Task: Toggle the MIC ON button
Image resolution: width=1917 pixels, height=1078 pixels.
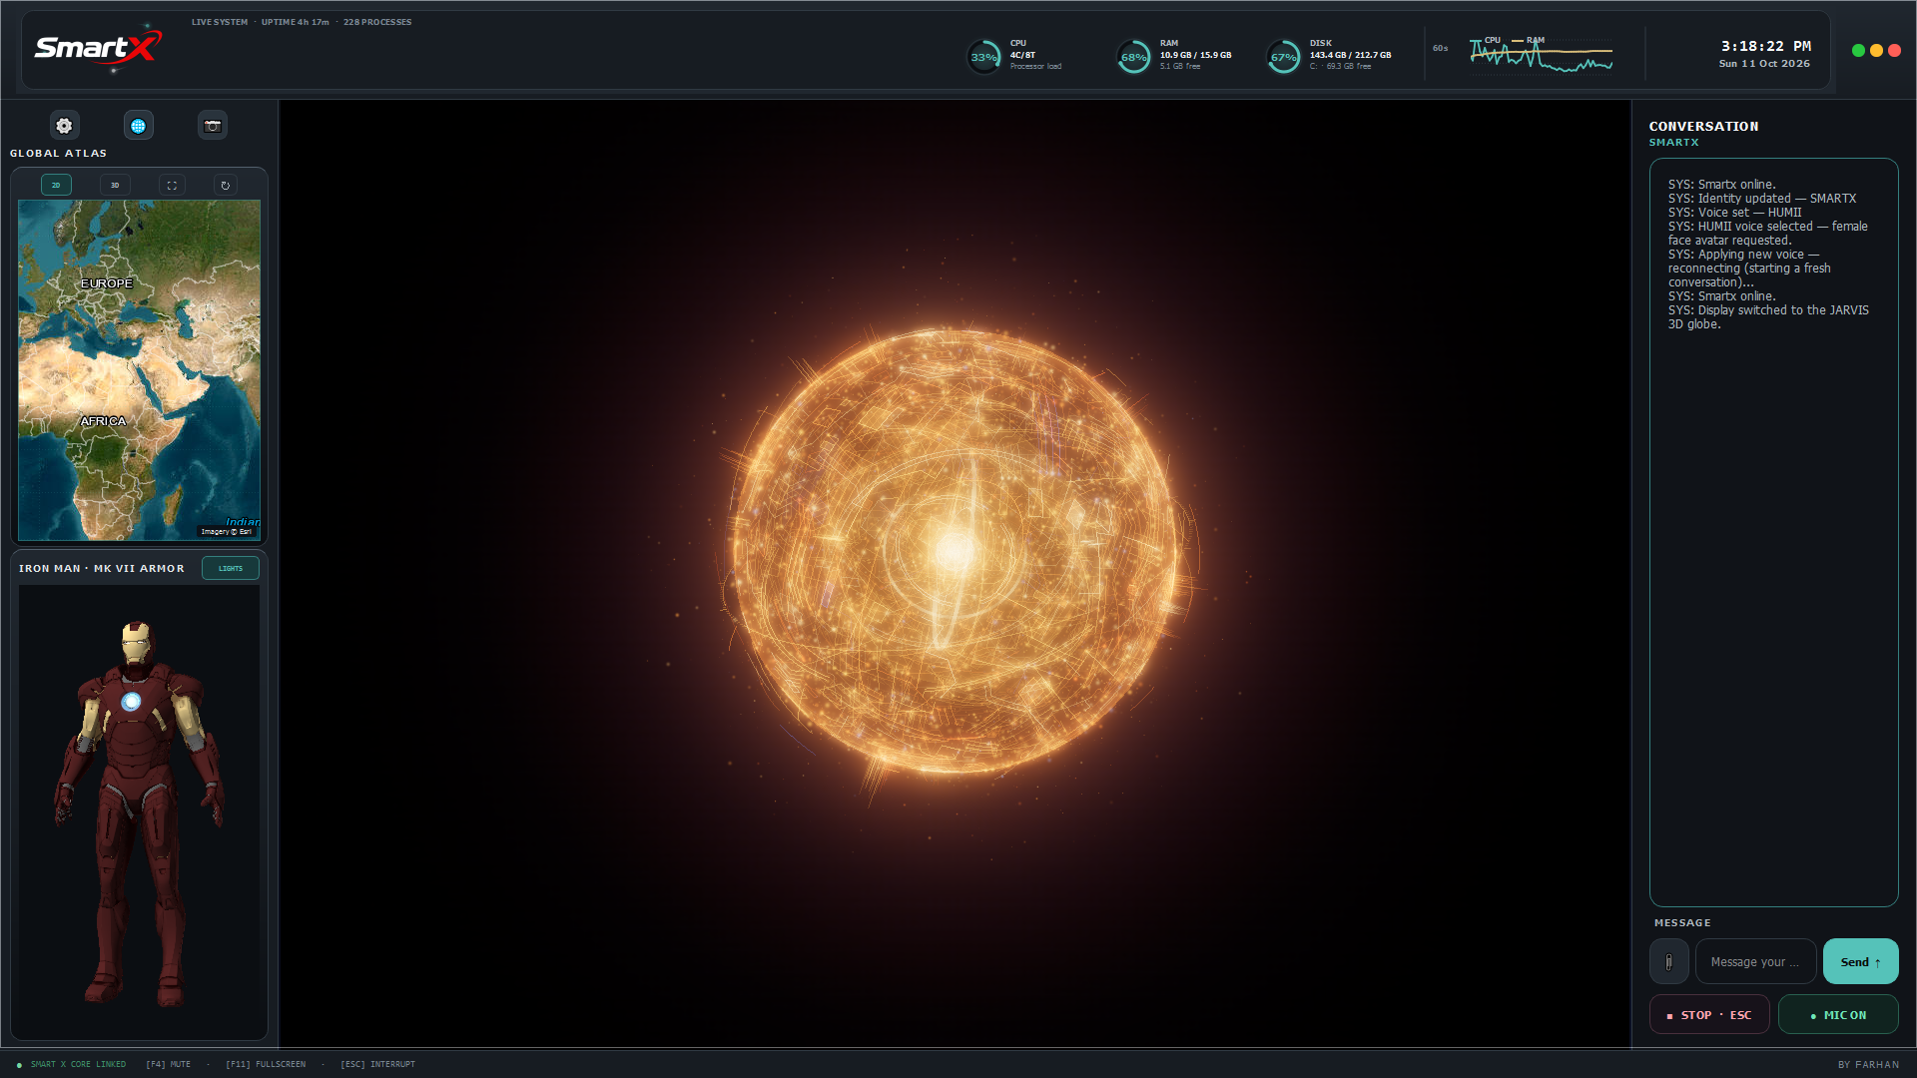Action: tap(1838, 1015)
